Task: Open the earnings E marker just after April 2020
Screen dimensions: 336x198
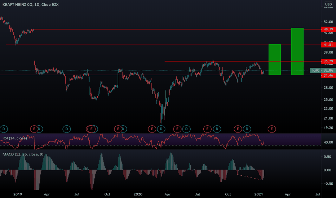Action: pyautogui.click(x=177, y=129)
